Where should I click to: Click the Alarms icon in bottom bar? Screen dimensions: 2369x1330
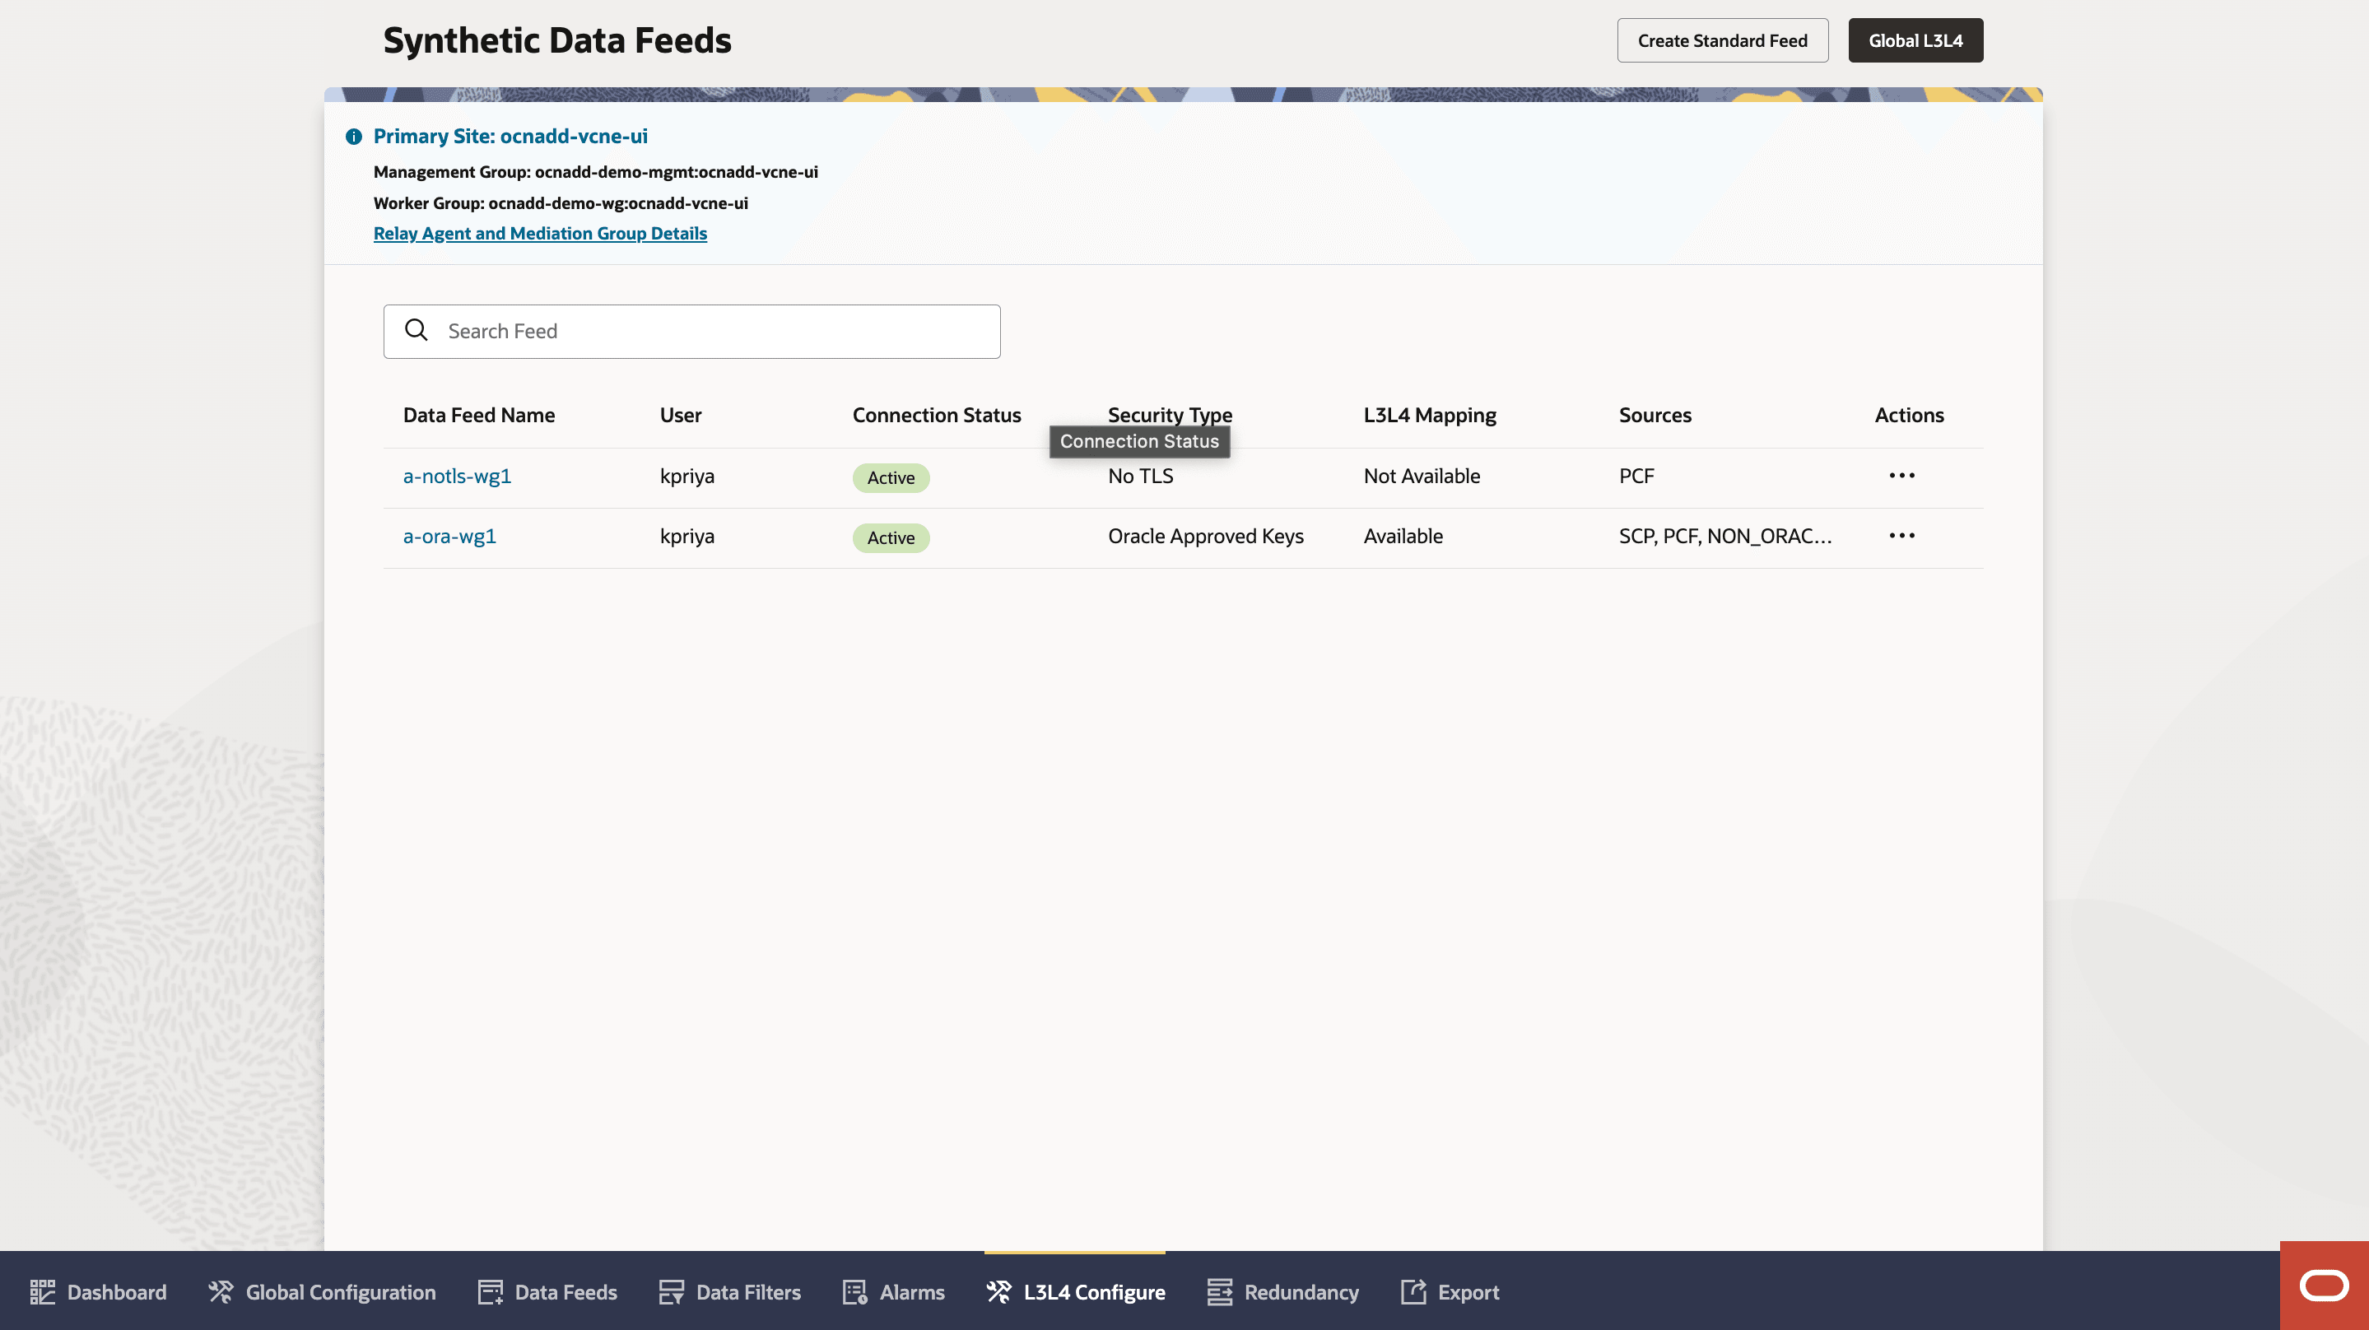(855, 1292)
